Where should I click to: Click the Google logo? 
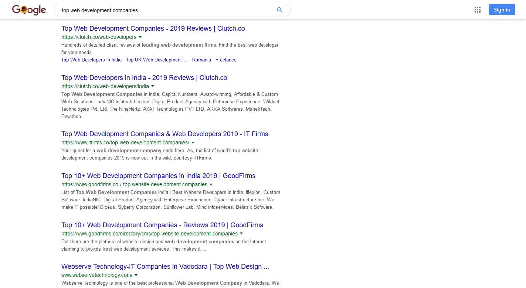[x=29, y=10]
